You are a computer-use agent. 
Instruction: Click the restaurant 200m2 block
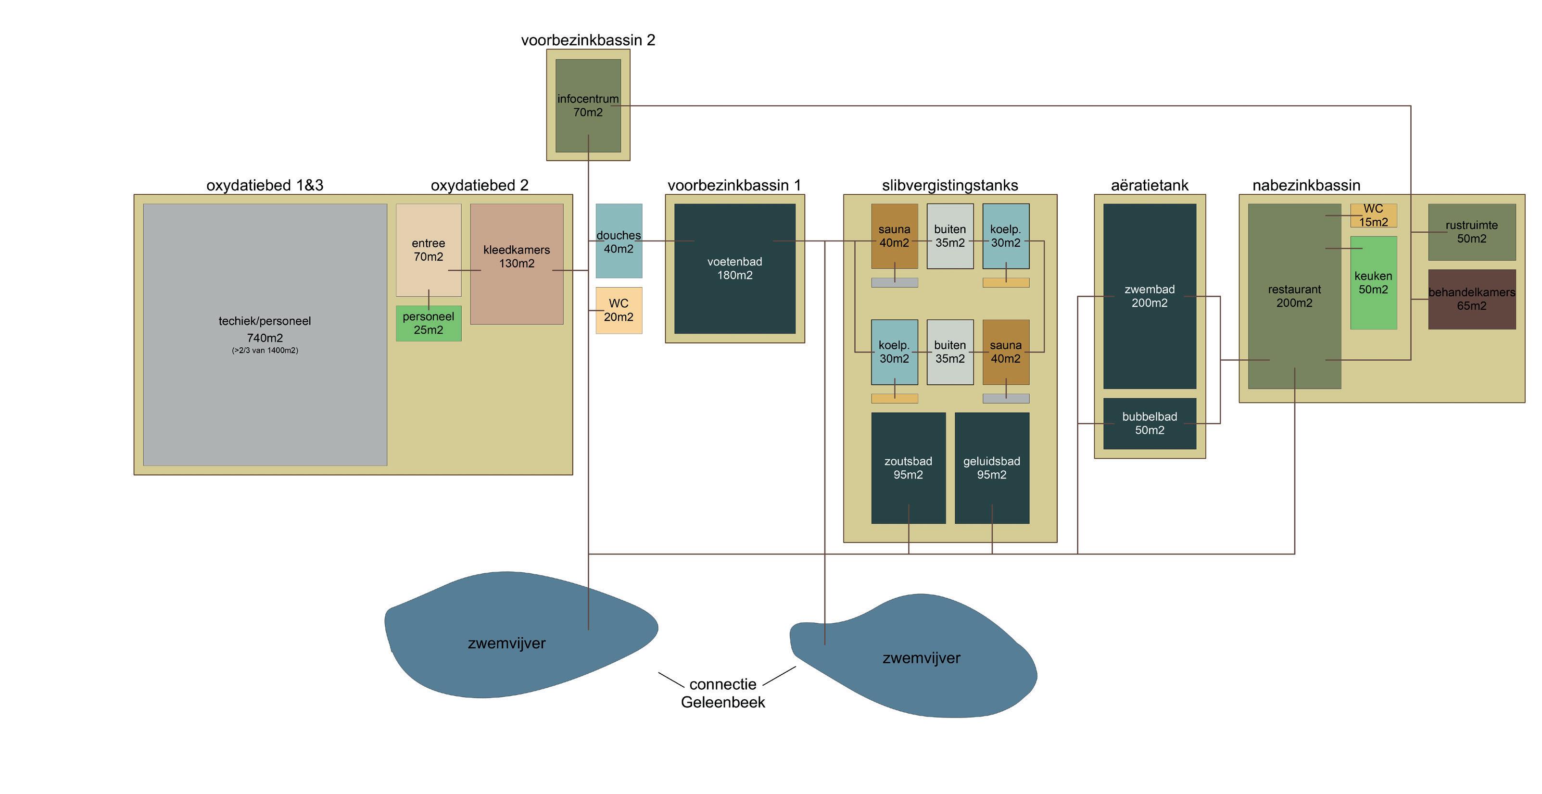(1294, 296)
